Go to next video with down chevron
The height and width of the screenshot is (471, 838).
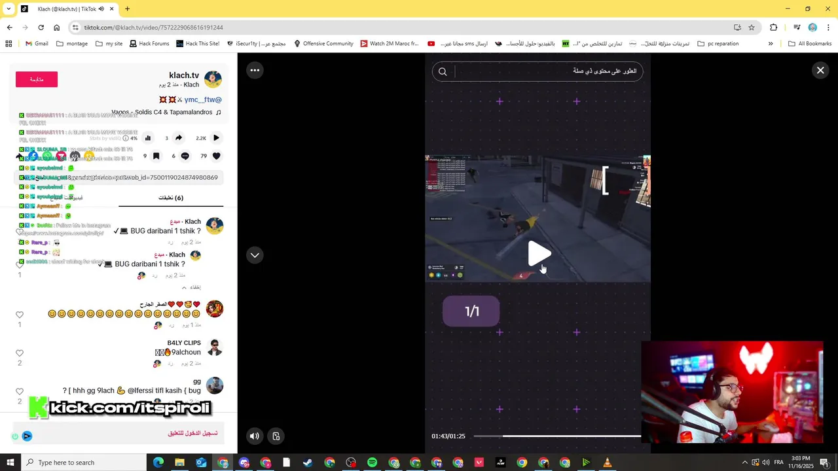pyautogui.click(x=255, y=255)
